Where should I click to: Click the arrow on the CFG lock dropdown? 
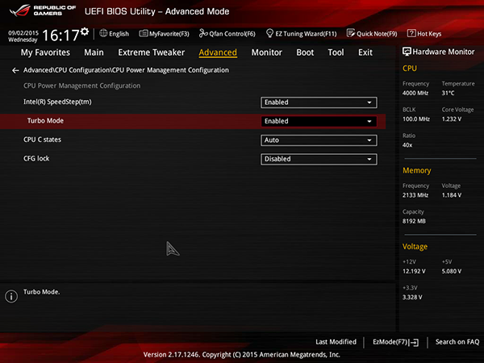369,159
